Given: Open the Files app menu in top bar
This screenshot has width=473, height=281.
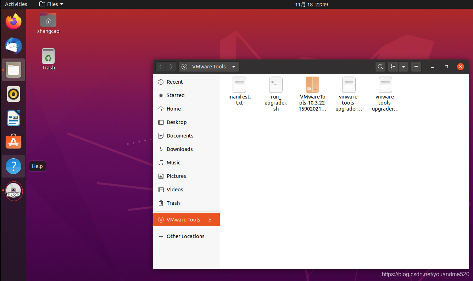Looking at the screenshot, I should pyautogui.click(x=51, y=4).
